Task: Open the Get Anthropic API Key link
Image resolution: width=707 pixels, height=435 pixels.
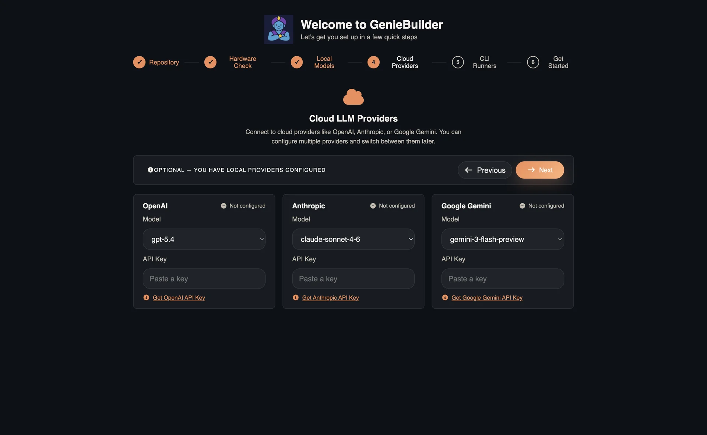Action: [x=330, y=297]
